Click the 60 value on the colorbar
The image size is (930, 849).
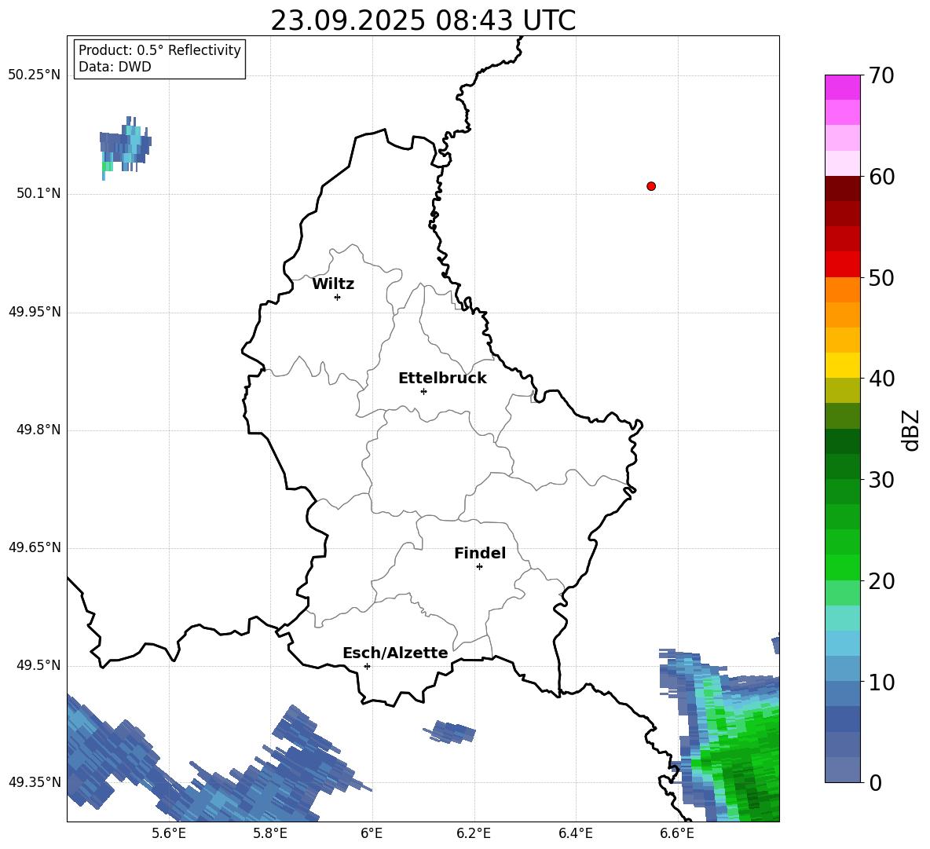click(881, 177)
